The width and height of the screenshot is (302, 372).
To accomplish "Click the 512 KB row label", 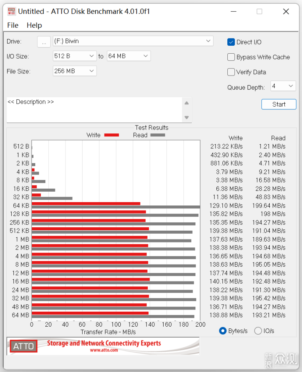I will pyautogui.click(x=19, y=231).
